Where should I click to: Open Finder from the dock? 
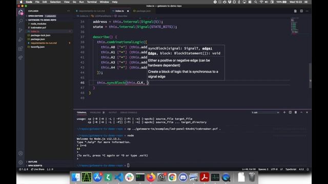point(76,177)
